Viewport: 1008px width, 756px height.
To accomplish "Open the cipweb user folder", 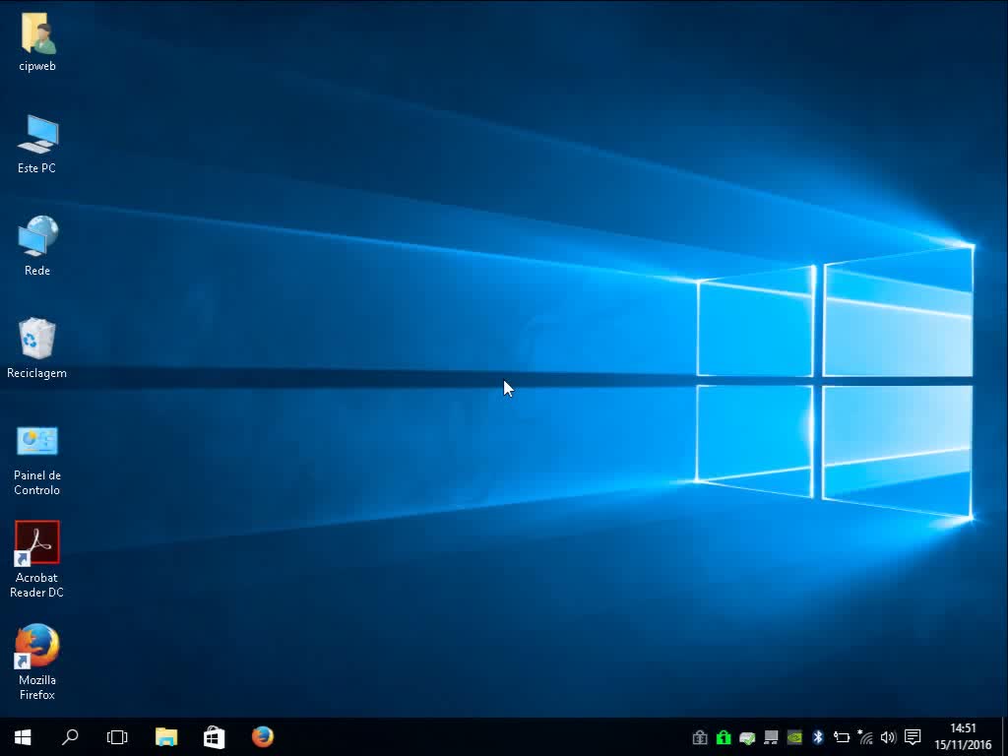I will tap(36, 39).
